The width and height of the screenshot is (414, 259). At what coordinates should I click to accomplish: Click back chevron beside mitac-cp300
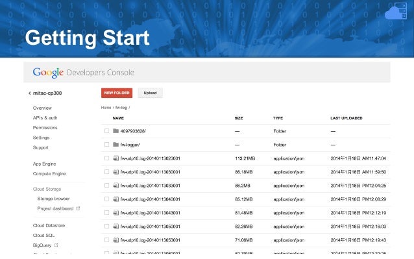(x=30, y=93)
